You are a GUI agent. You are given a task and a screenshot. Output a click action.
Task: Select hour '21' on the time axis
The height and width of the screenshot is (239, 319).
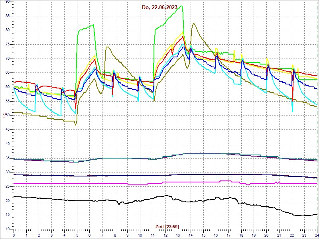point(279,235)
